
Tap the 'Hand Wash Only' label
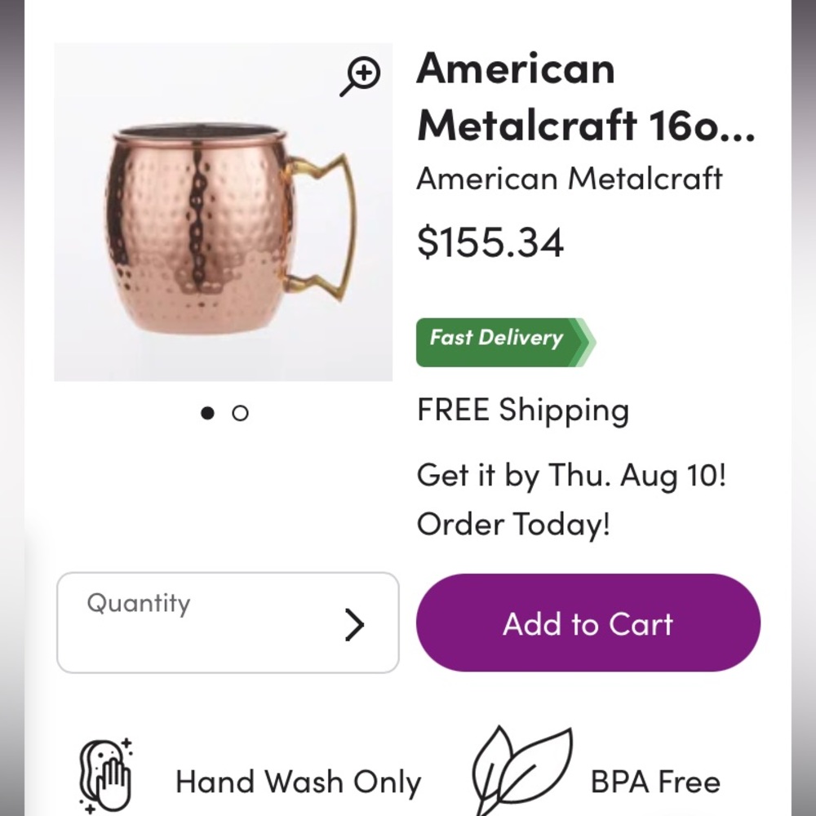(x=298, y=783)
